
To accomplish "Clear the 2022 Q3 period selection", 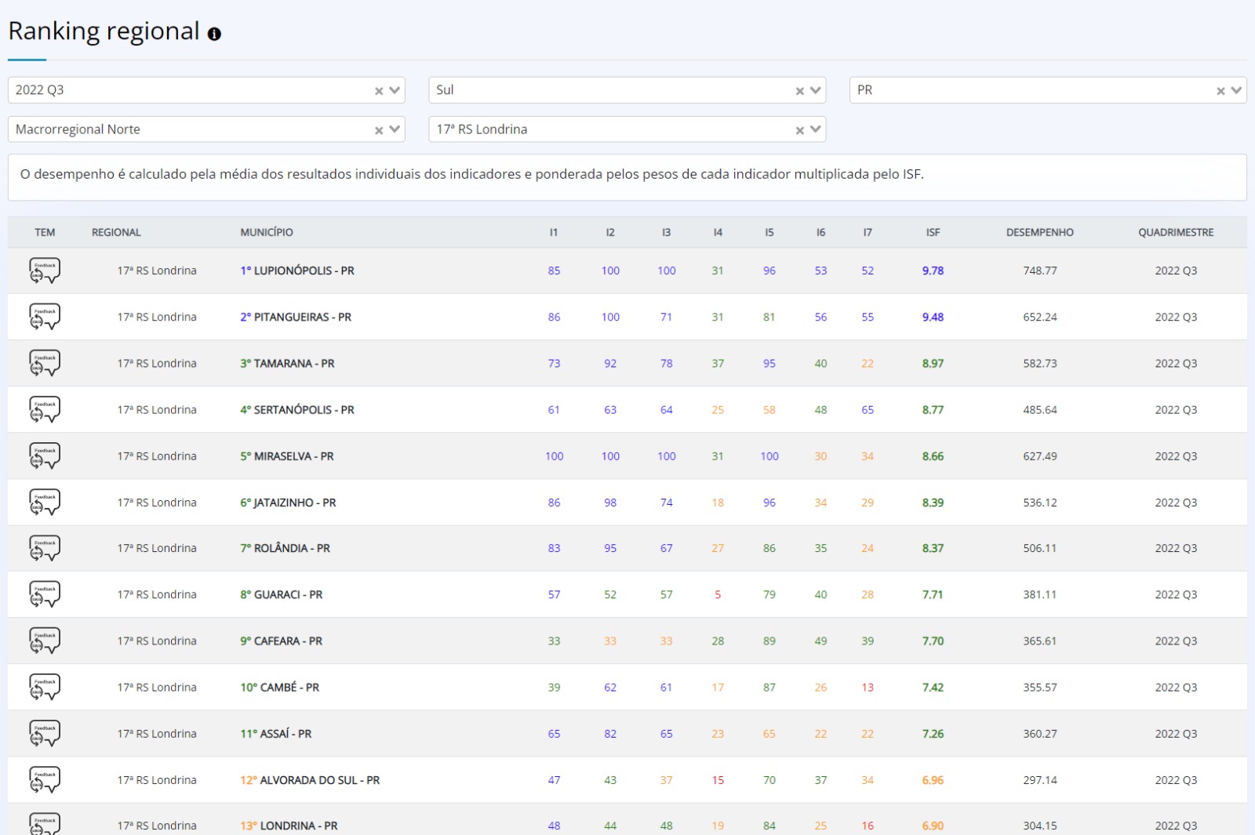I will click(x=379, y=91).
